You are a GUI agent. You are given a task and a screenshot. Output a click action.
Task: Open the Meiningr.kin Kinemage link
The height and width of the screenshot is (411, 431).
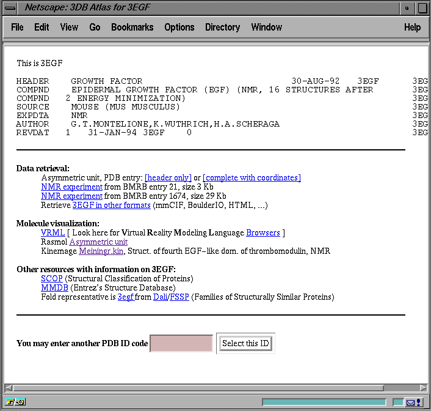[101, 251]
